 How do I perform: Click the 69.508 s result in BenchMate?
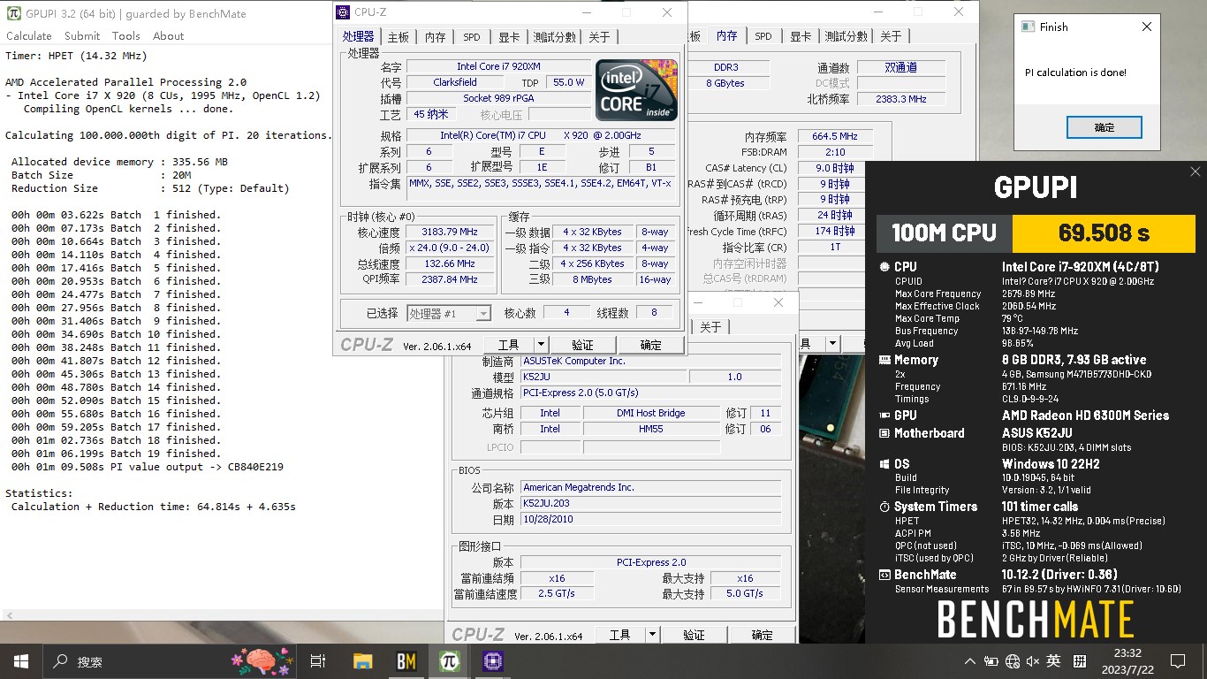click(x=1104, y=233)
